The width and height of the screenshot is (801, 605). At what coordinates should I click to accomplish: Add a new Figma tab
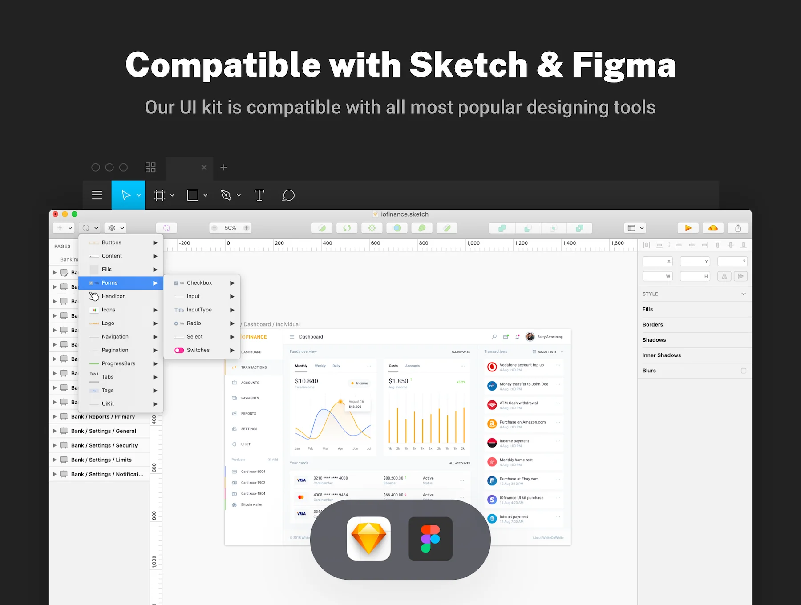(x=224, y=167)
